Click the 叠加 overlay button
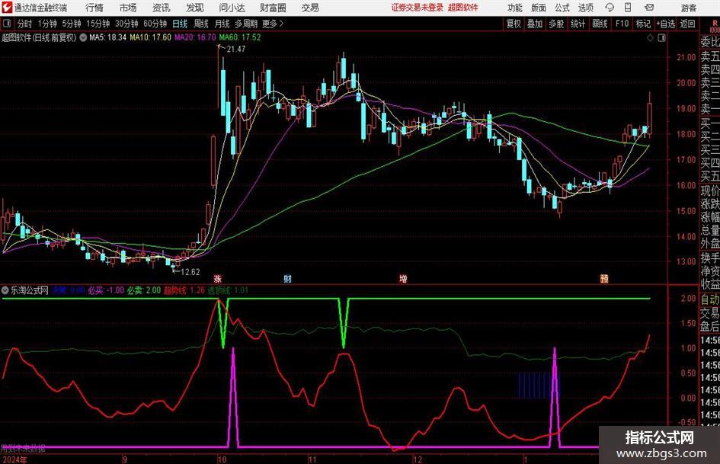This screenshot has width=720, height=464. coord(535,24)
